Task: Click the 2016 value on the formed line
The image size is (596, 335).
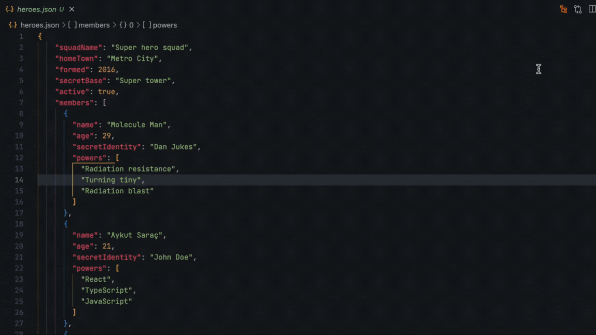Action: click(107, 70)
